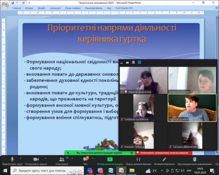Expand chat options arrow
This screenshot has height=175, width=219.
coord(92,158)
